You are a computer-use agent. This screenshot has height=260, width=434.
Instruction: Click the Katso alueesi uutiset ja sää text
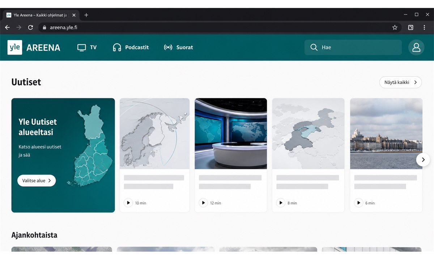pos(40,151)
